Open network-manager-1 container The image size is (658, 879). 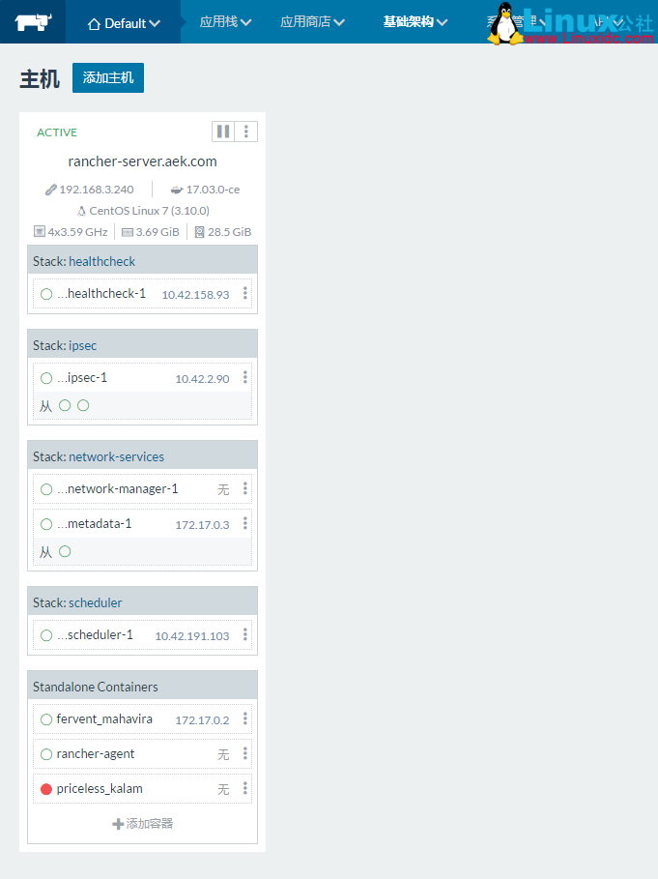click(118, 489)
